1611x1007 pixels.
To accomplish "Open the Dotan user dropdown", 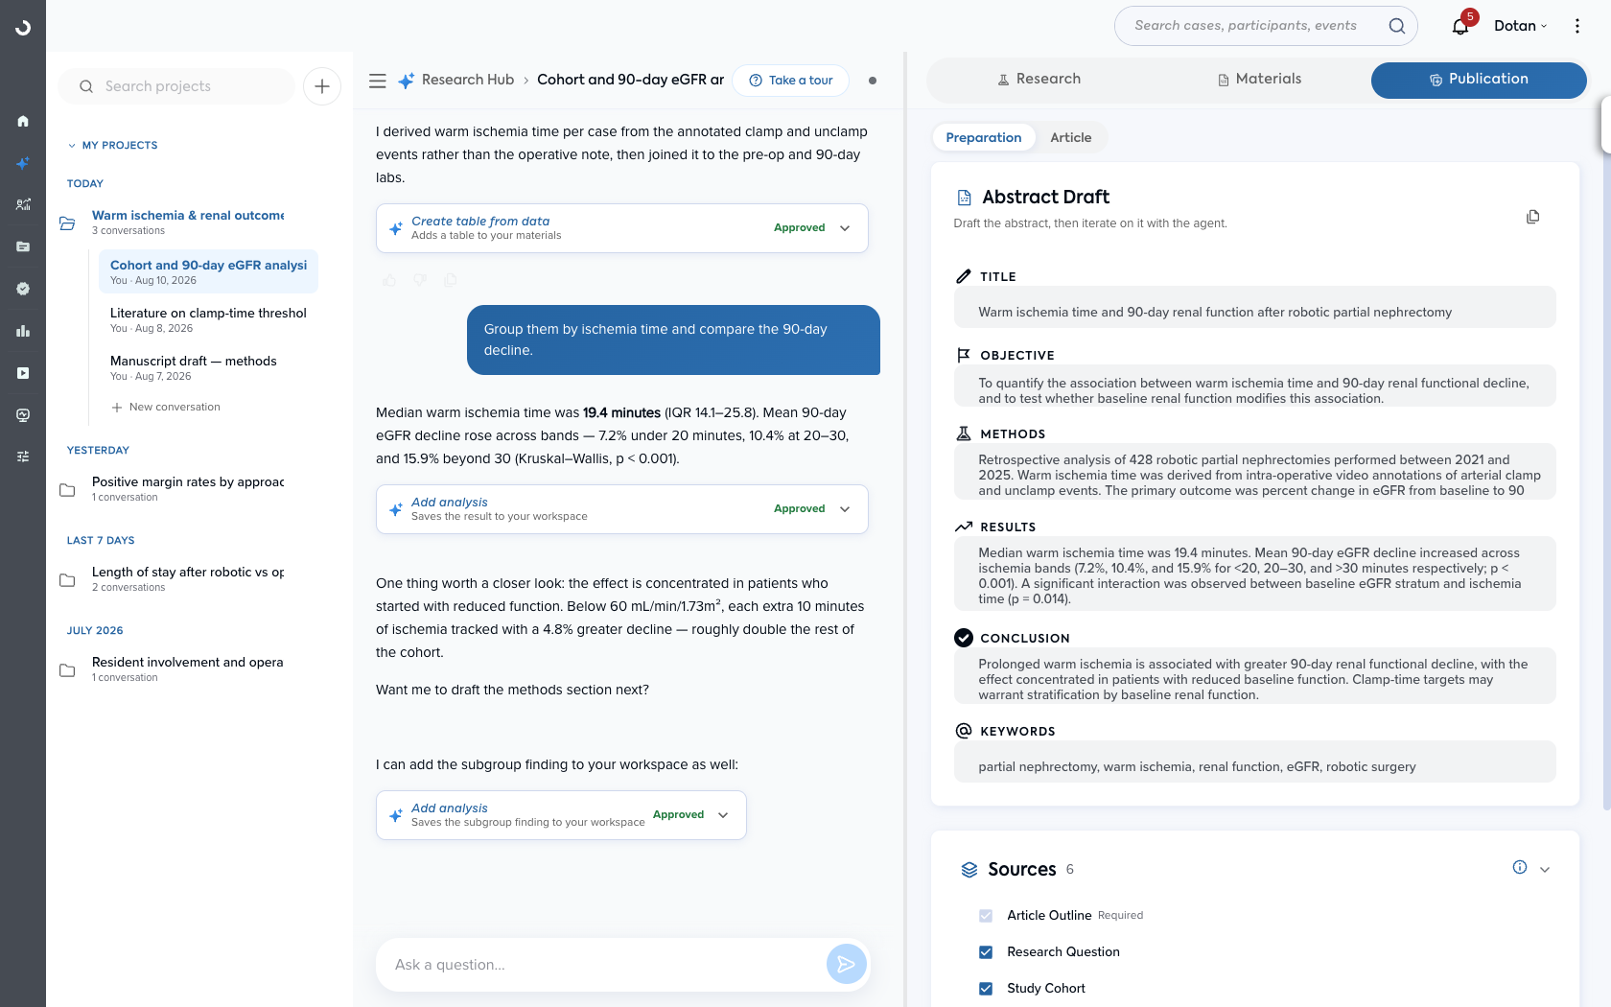I will [x=1521, y=26].
